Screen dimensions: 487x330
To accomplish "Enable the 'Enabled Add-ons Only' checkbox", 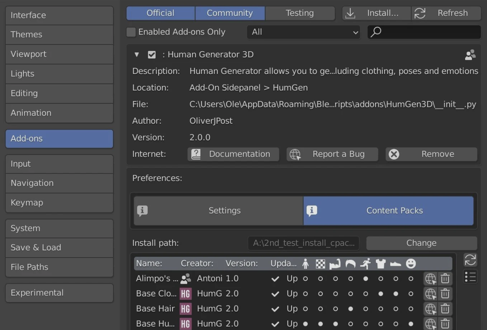I will [x=131, y=32].
